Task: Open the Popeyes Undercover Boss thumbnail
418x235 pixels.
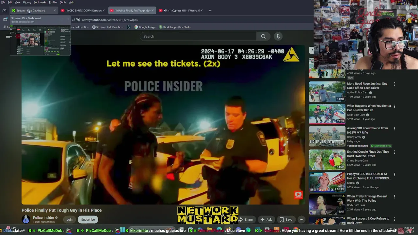Action: point(327,182)
